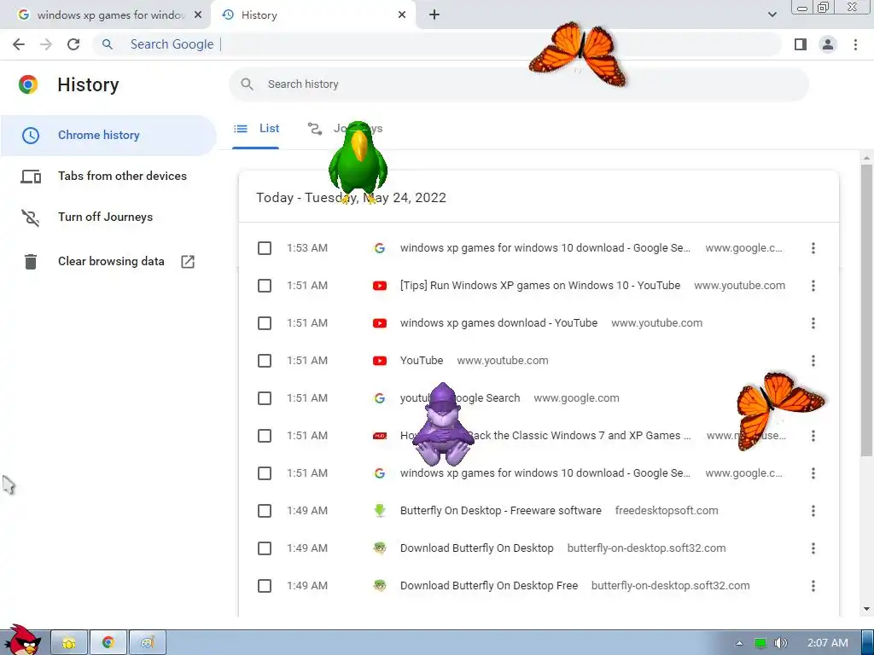874x655 pixels.
Task: Open actions menu for plain YouTube entry
Action: [x=813, y=361]
